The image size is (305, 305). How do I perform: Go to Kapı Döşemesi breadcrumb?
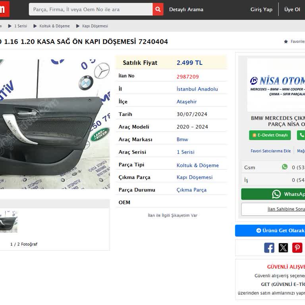click(95, 26)
